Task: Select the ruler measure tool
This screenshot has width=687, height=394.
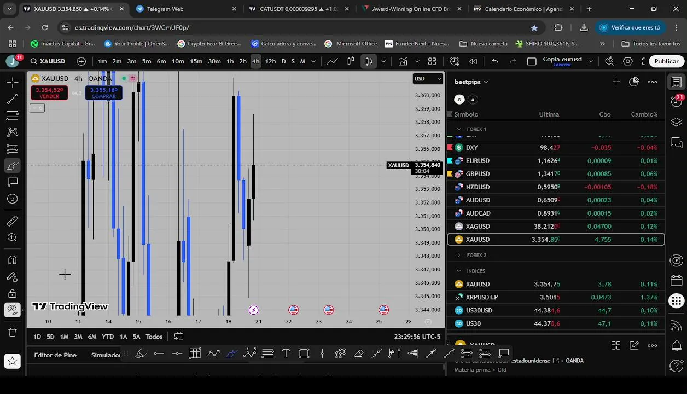Action: (x=12, y=221)
